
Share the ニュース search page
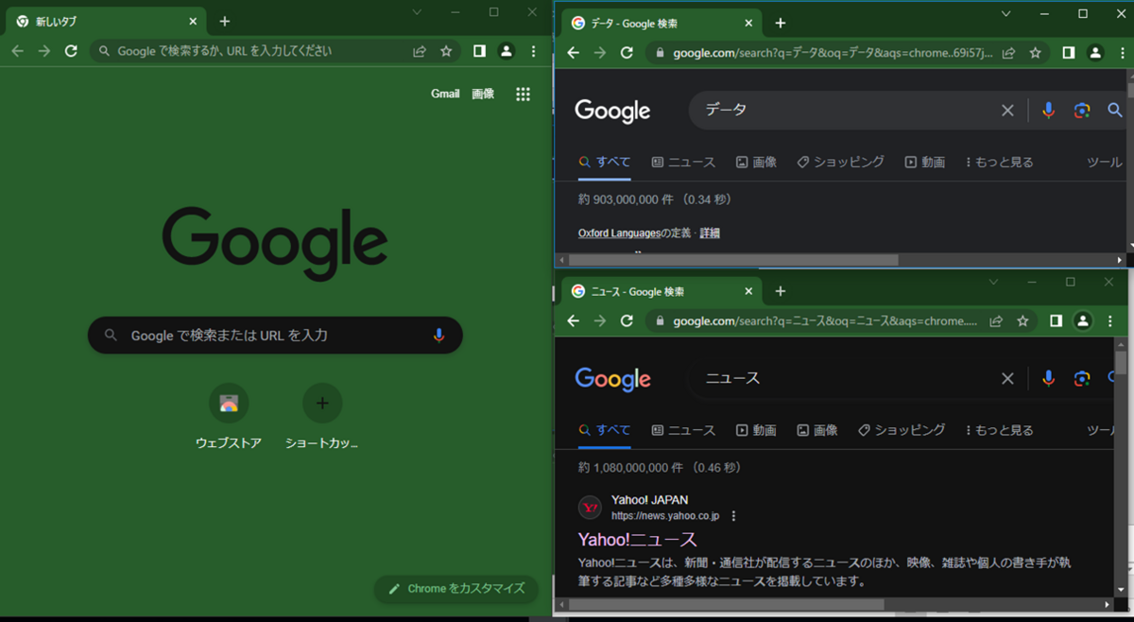(996, 321)
